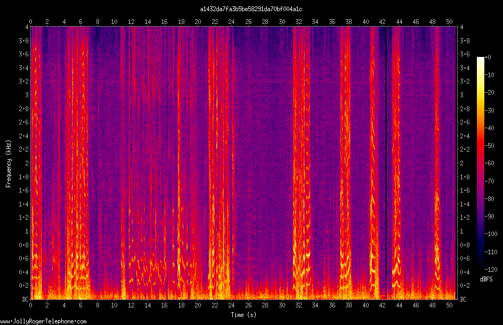503x325 pixels.
Task: Click the 42 second tick on the bottom time axis
Action: 382,305
